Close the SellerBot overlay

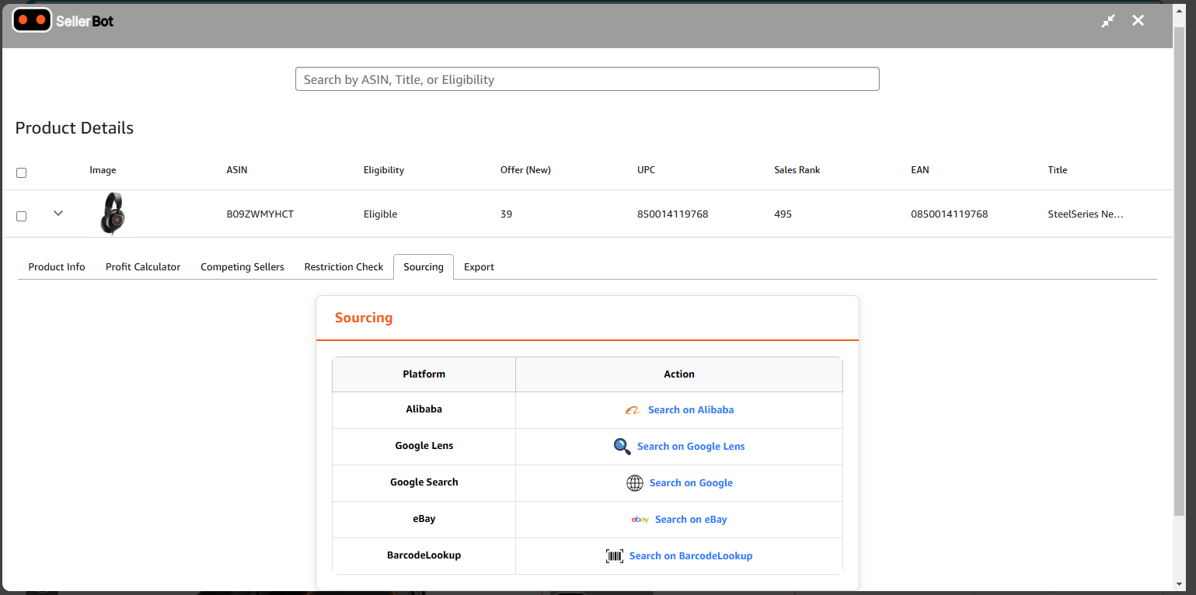click(1138, 20)
